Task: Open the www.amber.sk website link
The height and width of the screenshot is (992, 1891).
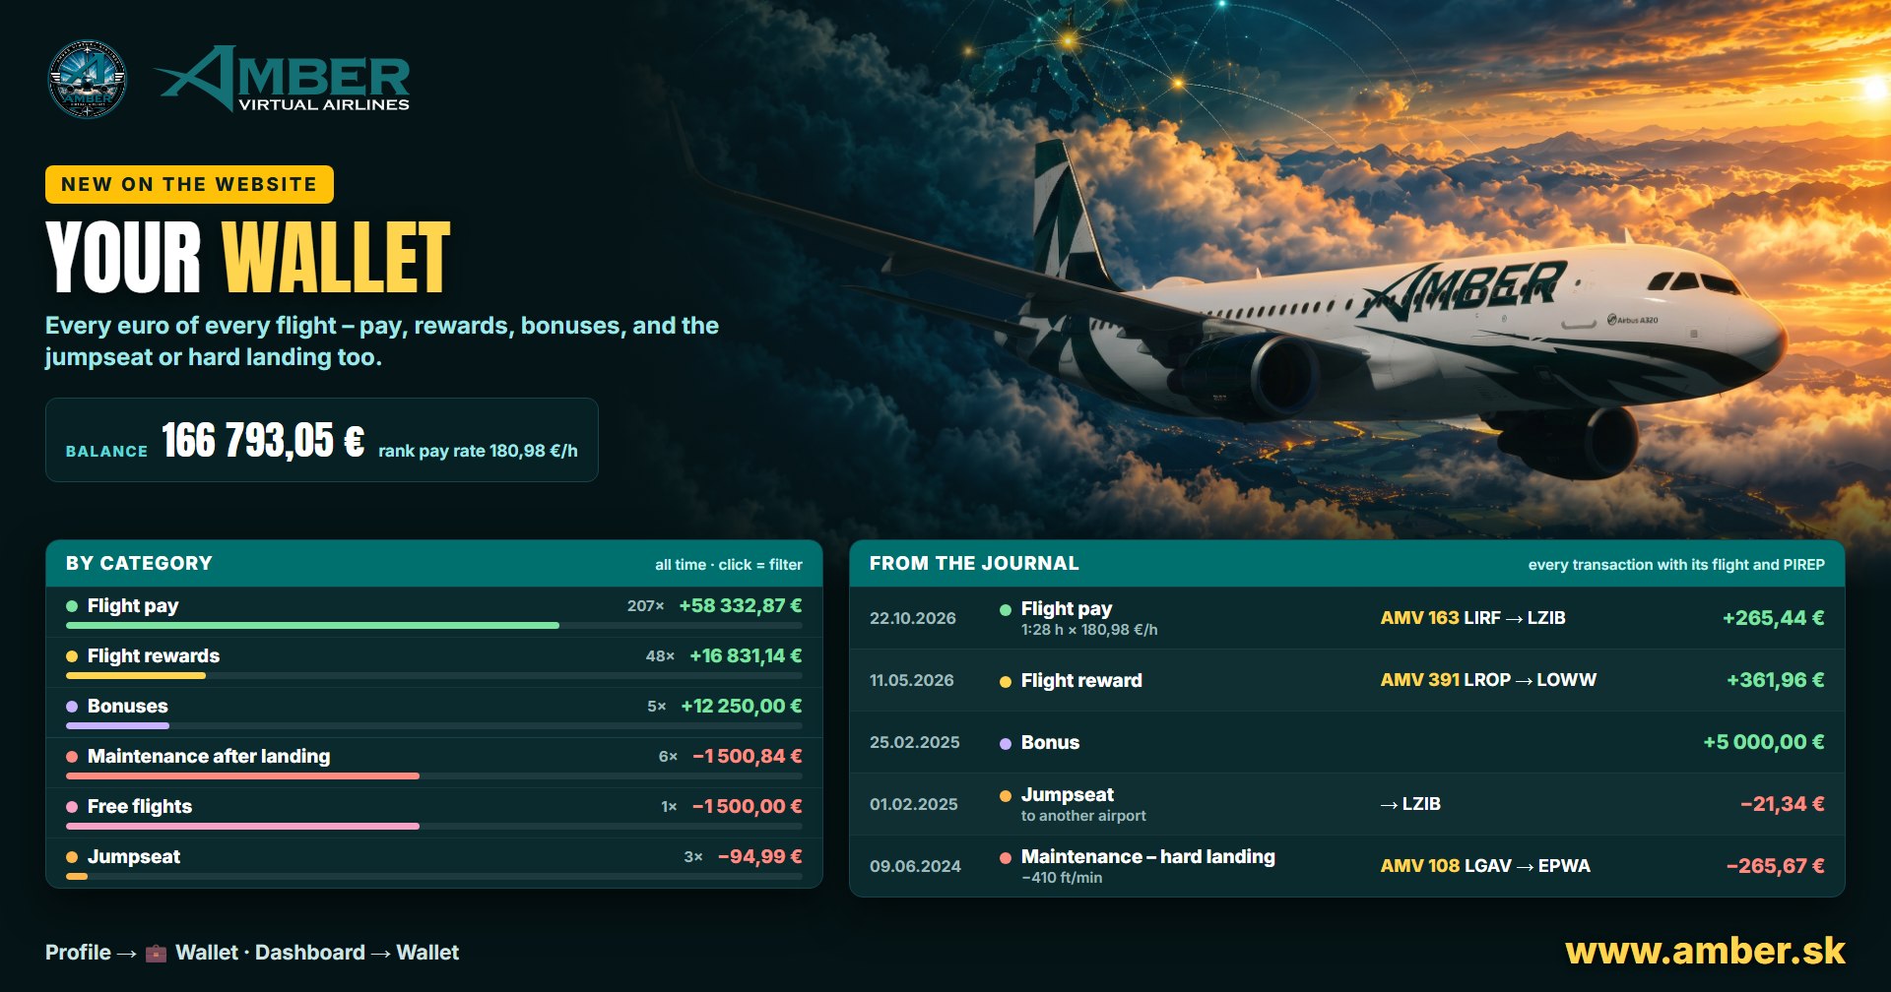Action: (x=1705, y=951)
